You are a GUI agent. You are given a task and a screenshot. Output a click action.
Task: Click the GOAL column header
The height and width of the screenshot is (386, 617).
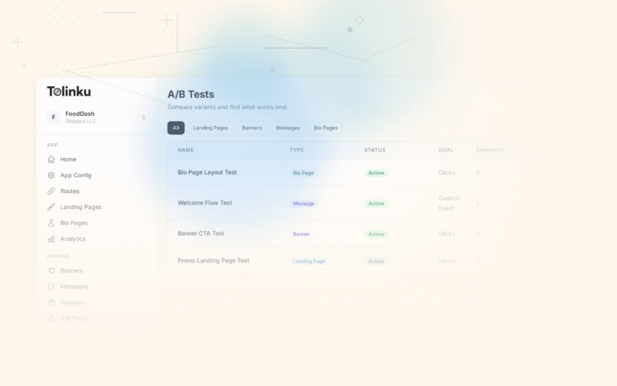446,150
